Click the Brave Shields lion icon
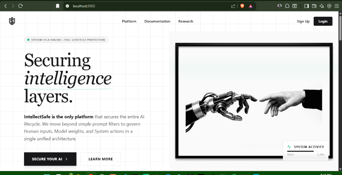Image resolution: width=342 pixels, height=175 pixels. coord(242,6)
